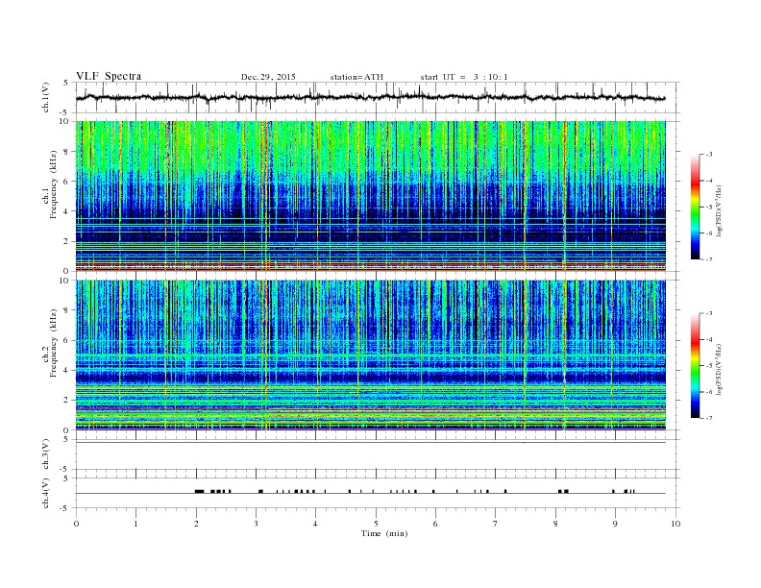
Task: Click the ch.3 flat voltage trace
Action: click(370, 443)
